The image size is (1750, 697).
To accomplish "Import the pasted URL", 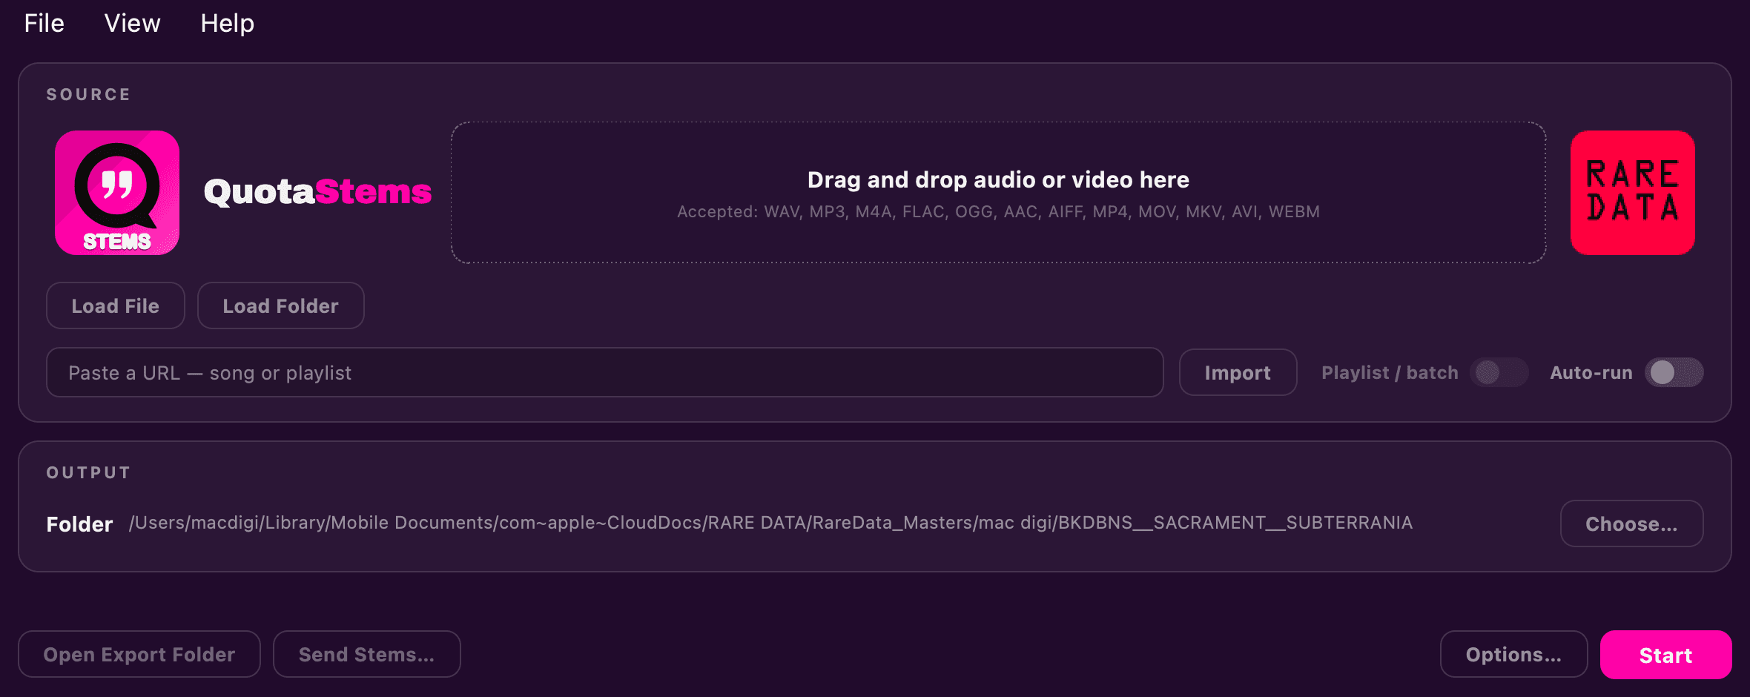I will (1238, 372).
